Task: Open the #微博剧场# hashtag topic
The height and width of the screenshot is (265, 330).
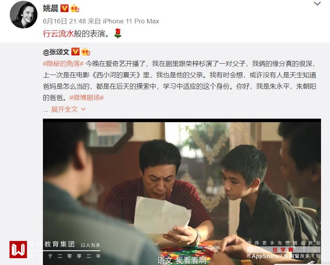Action: 87,98
